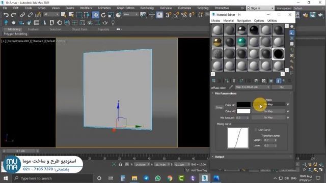
Task: Open the Graph Editors menu
Action: (x=126, y=8)
